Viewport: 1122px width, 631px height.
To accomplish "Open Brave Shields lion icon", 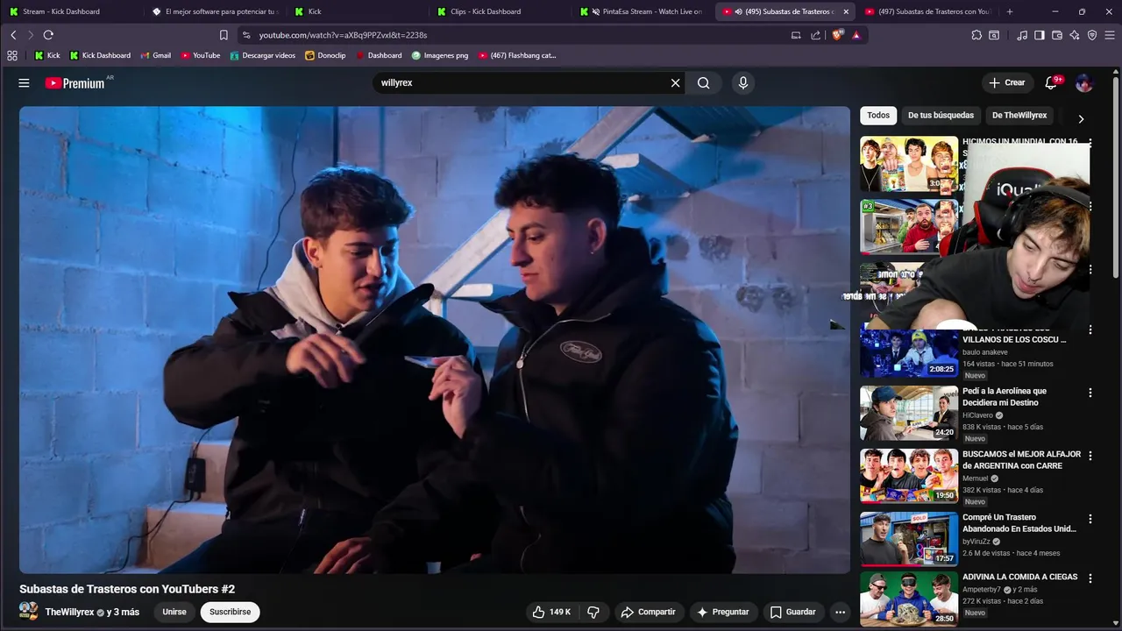I will (837, 35).
